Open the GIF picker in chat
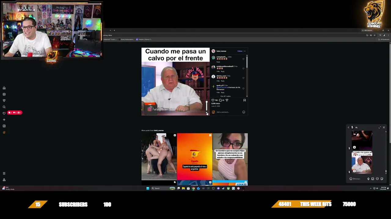The height and width of the screenshot is (219, 391). (377, 179)
